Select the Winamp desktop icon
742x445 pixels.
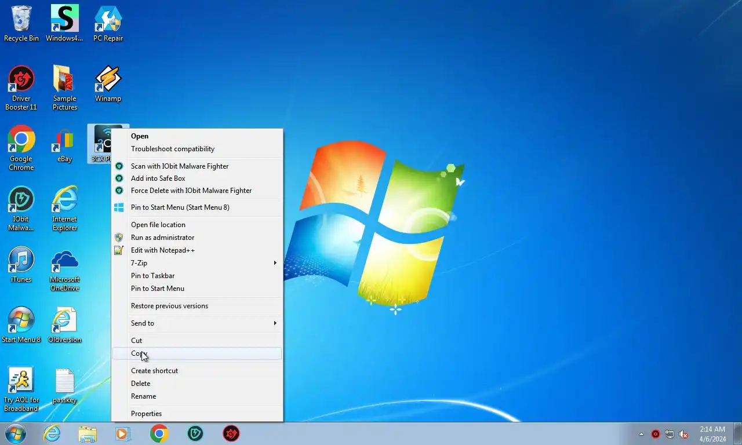(x=108, y=84)
